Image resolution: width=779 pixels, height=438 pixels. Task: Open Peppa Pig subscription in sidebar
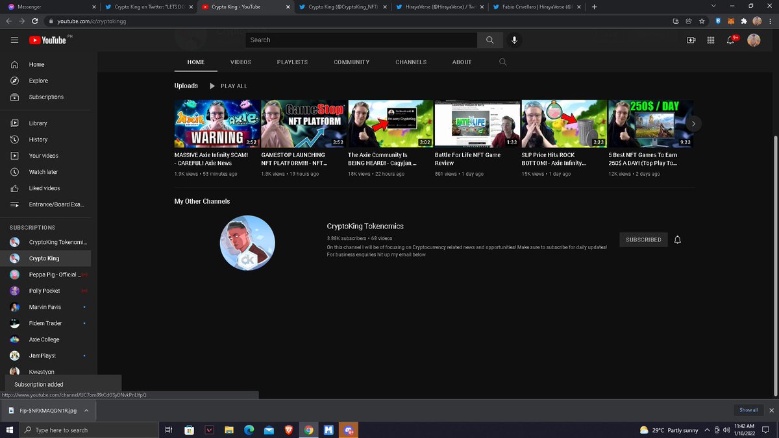click(45, 274)
